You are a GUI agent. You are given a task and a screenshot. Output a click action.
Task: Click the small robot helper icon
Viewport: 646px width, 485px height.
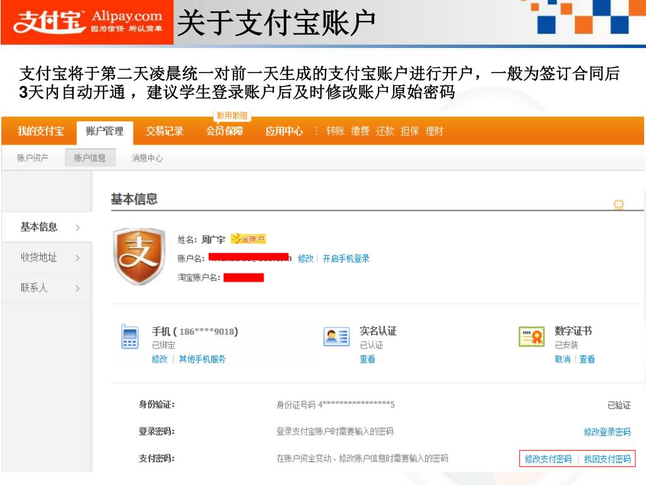click(x=618, y=204)
